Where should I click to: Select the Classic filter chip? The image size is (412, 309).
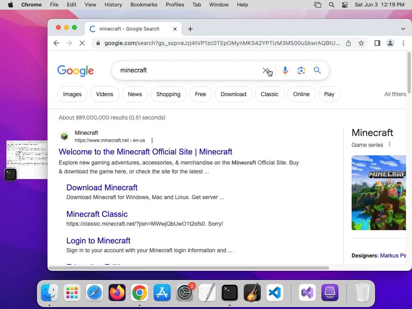(x=270, y=94)
